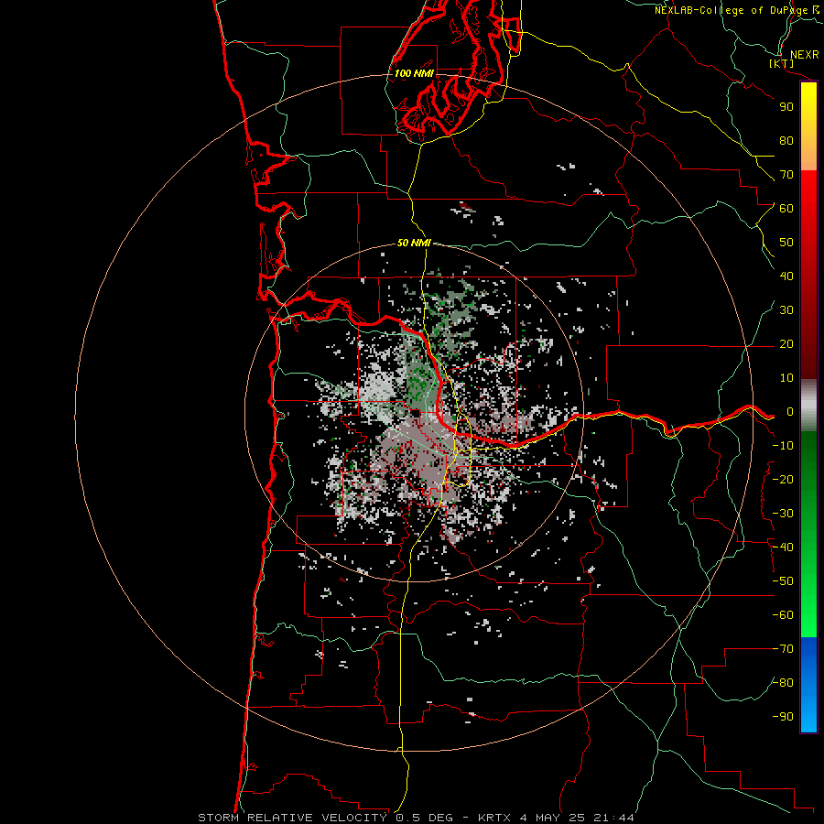Click the 60 value on velocity scale

(x=786, y=209)
